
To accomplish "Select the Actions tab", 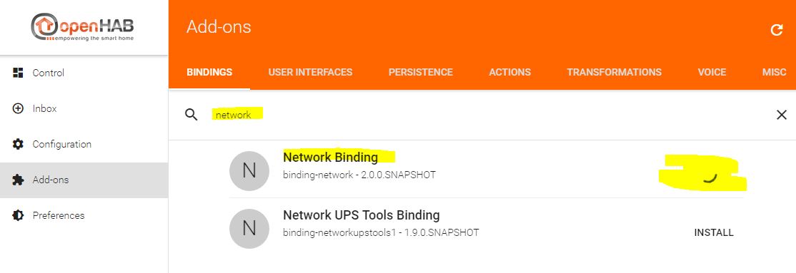I will click(509, 73).
